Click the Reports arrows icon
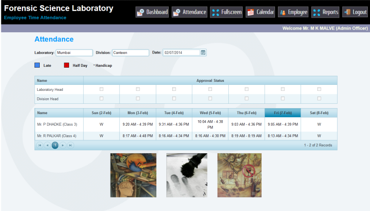The width and height of the screenshot is (370, 211). [316, 12]
